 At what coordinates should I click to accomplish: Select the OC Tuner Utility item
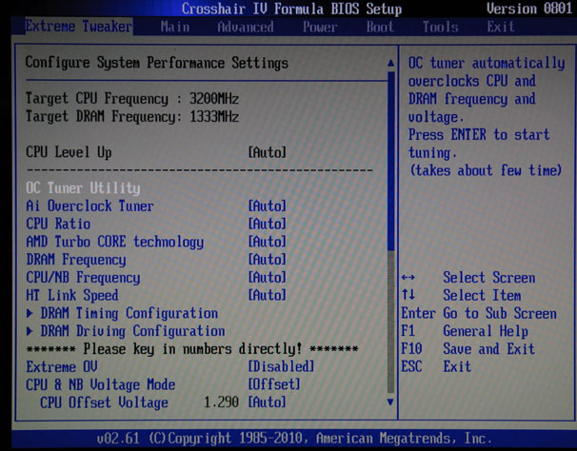[x=83, y=188]
